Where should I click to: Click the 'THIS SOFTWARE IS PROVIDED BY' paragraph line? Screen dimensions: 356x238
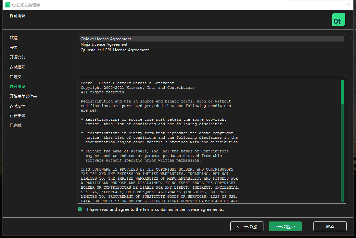(157, 169)
